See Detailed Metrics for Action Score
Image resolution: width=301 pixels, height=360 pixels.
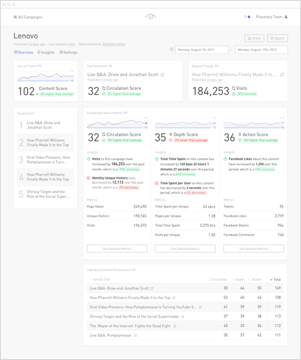tap(254, 248)
